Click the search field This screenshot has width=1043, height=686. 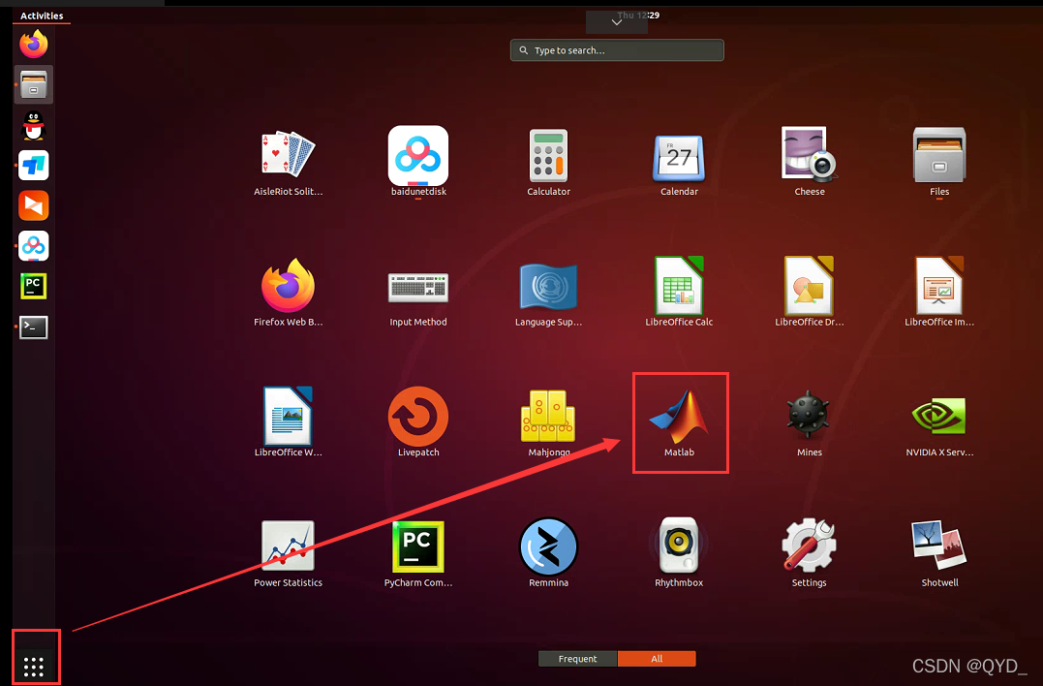point(617,49)
